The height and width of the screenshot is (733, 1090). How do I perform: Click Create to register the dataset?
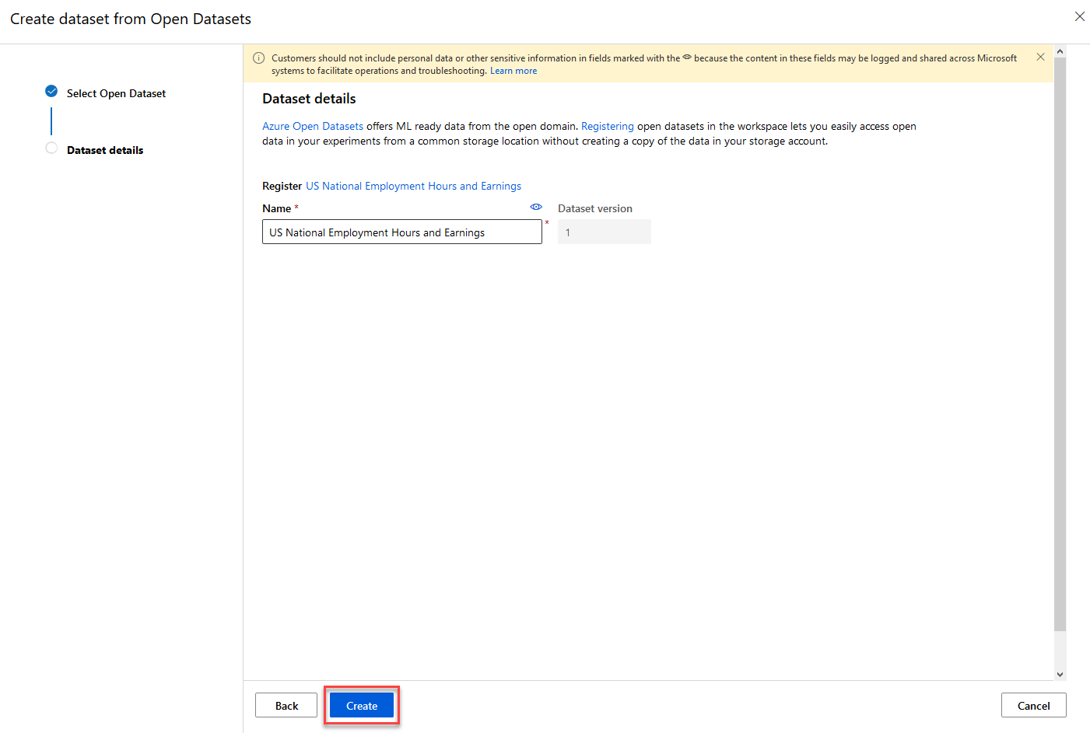362,705
